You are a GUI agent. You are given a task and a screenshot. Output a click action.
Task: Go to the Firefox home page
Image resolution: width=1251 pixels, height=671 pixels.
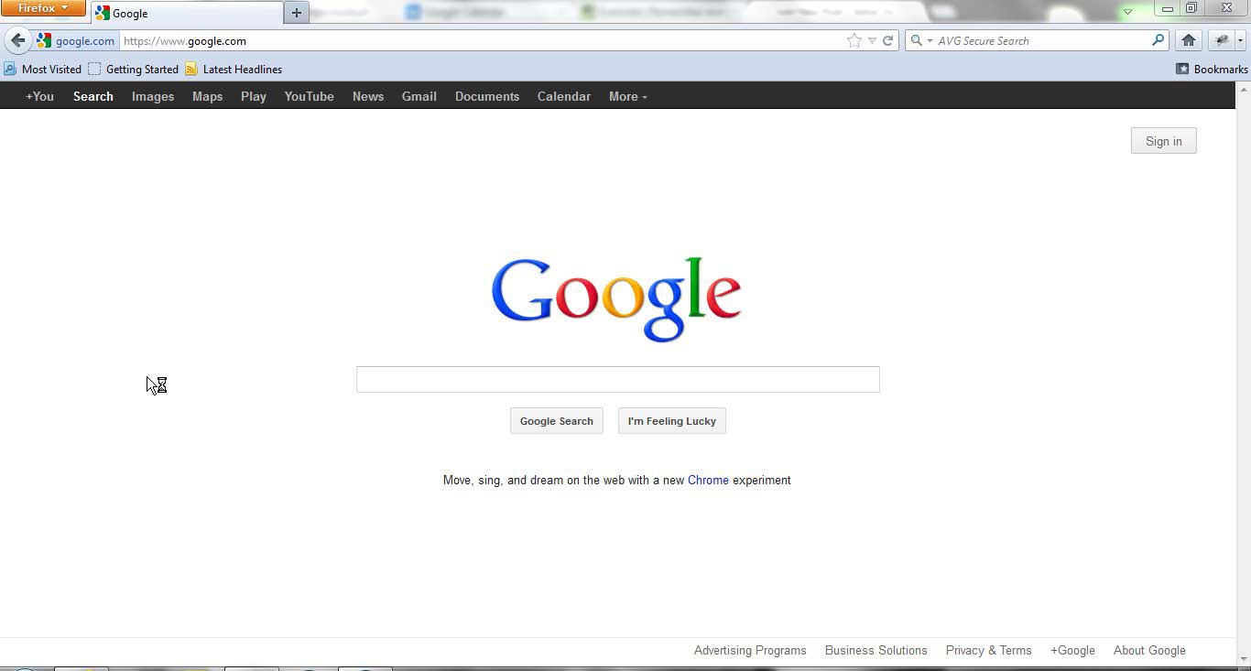[x=1189, y=40]
